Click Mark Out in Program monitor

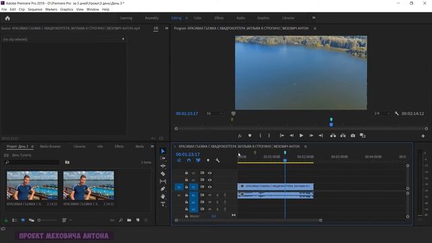(x=269, y=136)
